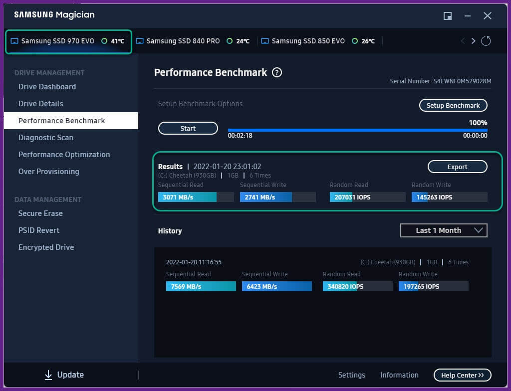Click the 2741 MB/s Sequential Write bar
Viewport: 511px width, 391px height.
tap(277, 197)
